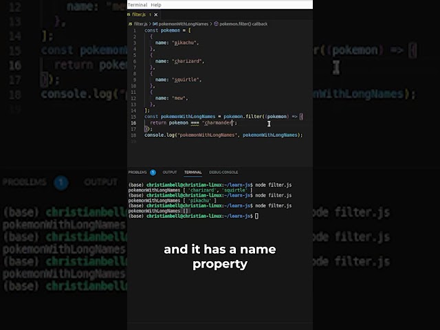Switch to the Problems panel tab

pos(137,173)
